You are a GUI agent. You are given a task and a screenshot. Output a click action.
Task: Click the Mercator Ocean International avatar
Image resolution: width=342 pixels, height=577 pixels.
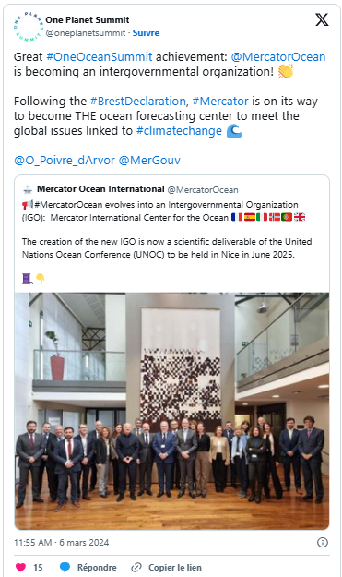point(28,189)
